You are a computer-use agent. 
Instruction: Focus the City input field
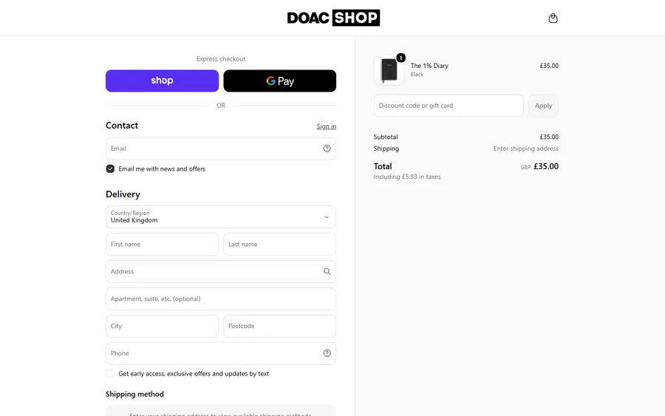162,326
